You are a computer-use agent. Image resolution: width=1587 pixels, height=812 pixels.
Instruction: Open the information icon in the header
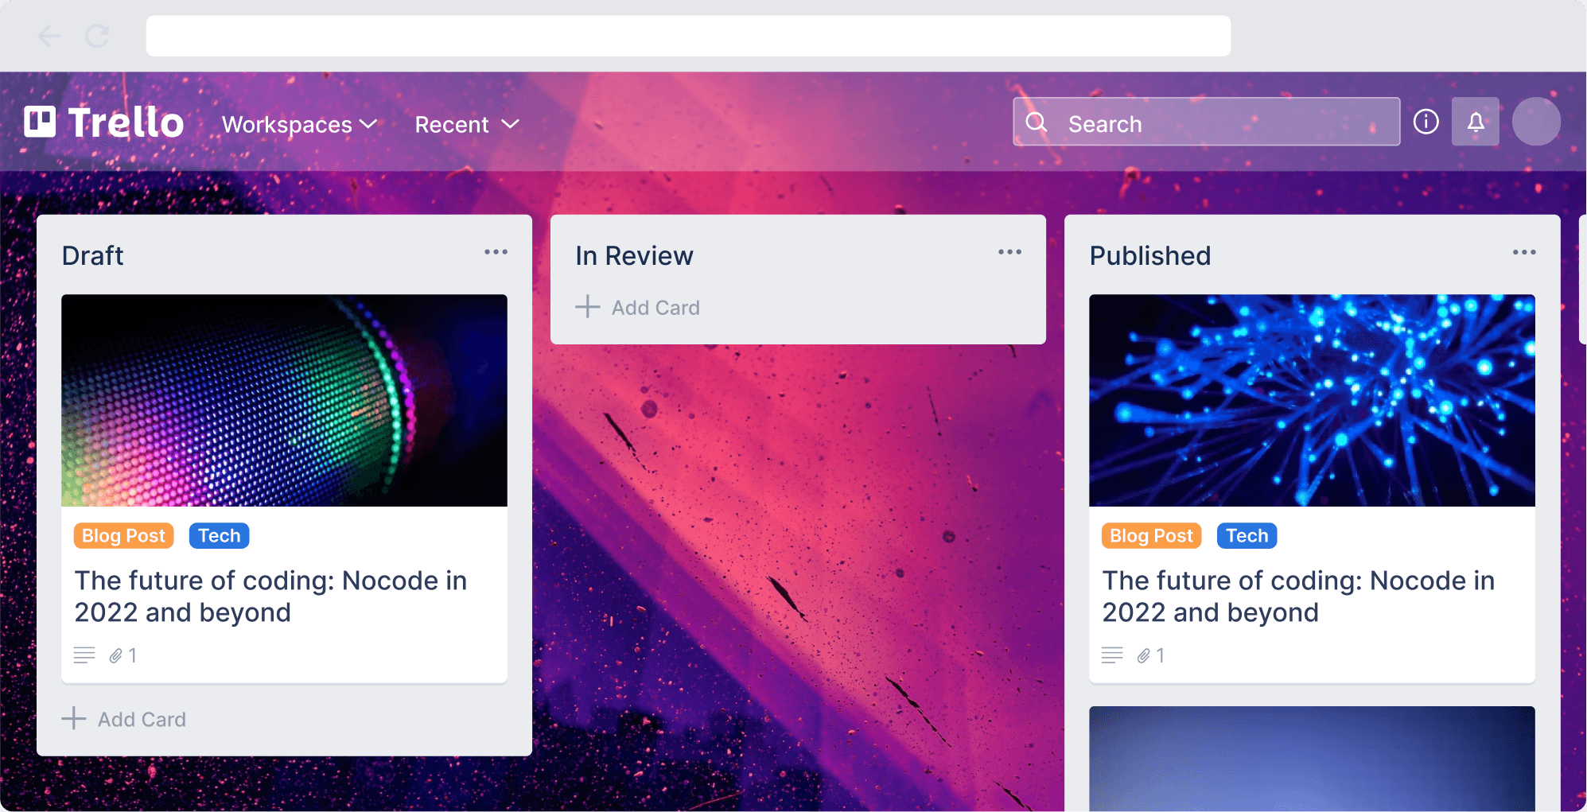1426,122
